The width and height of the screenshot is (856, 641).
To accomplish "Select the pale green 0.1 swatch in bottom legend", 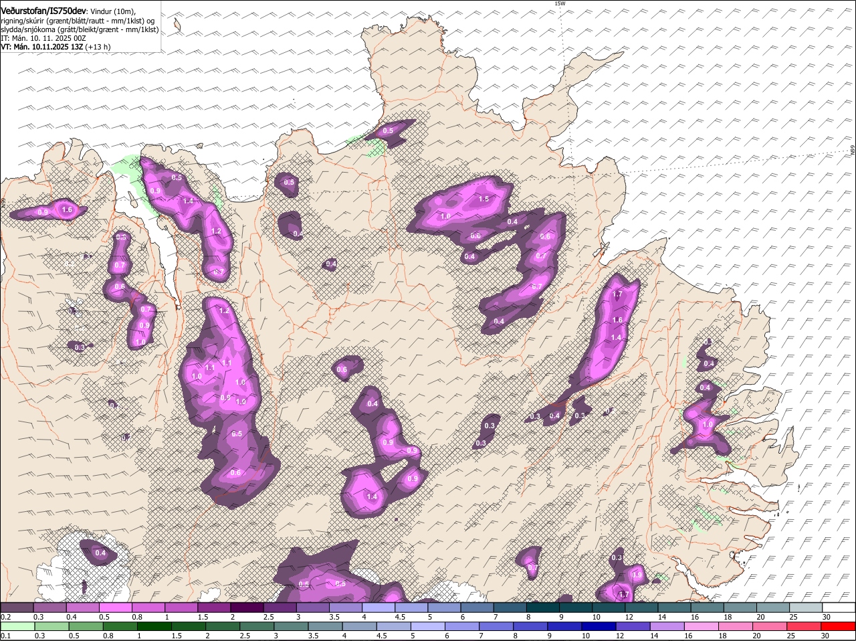I will (17, 626).
